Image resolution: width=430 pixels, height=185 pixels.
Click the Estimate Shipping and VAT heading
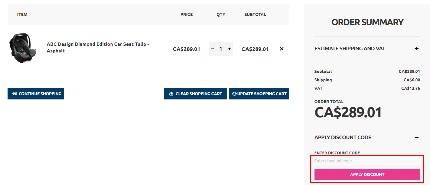pos(350,49)
